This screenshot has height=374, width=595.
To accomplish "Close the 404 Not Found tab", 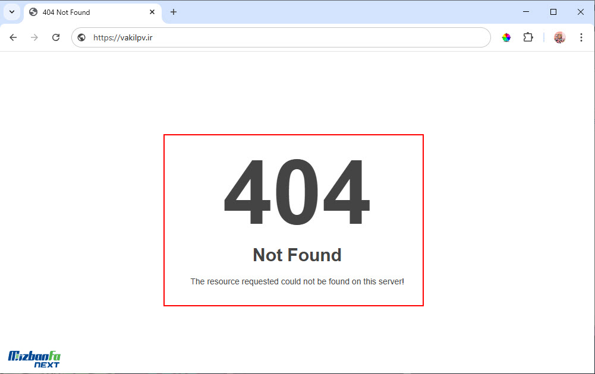I will (x=152, y=12).
